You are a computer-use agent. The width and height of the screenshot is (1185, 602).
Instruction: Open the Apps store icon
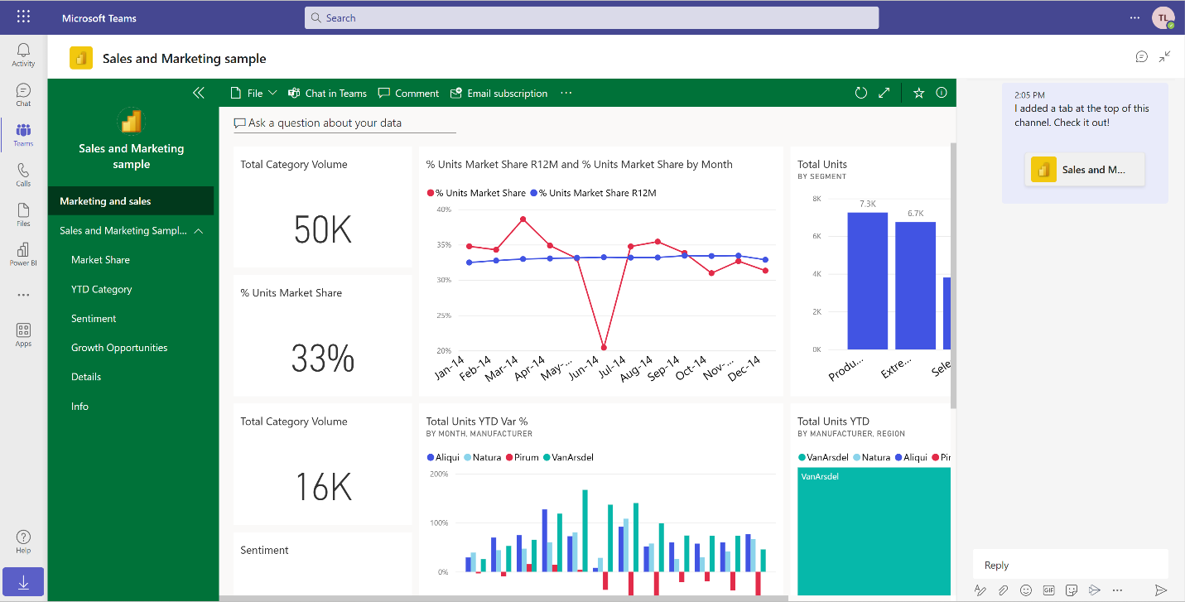[23, 335]
